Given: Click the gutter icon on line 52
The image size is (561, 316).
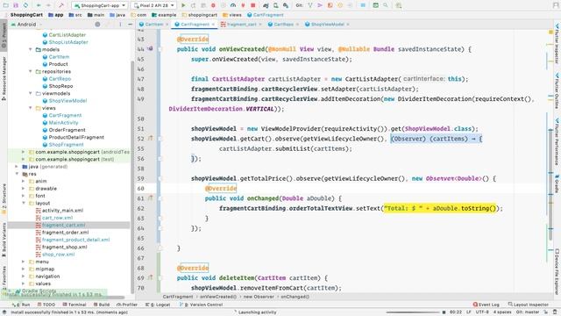Looking at the screenshot, I should click(x=150, y=139).
